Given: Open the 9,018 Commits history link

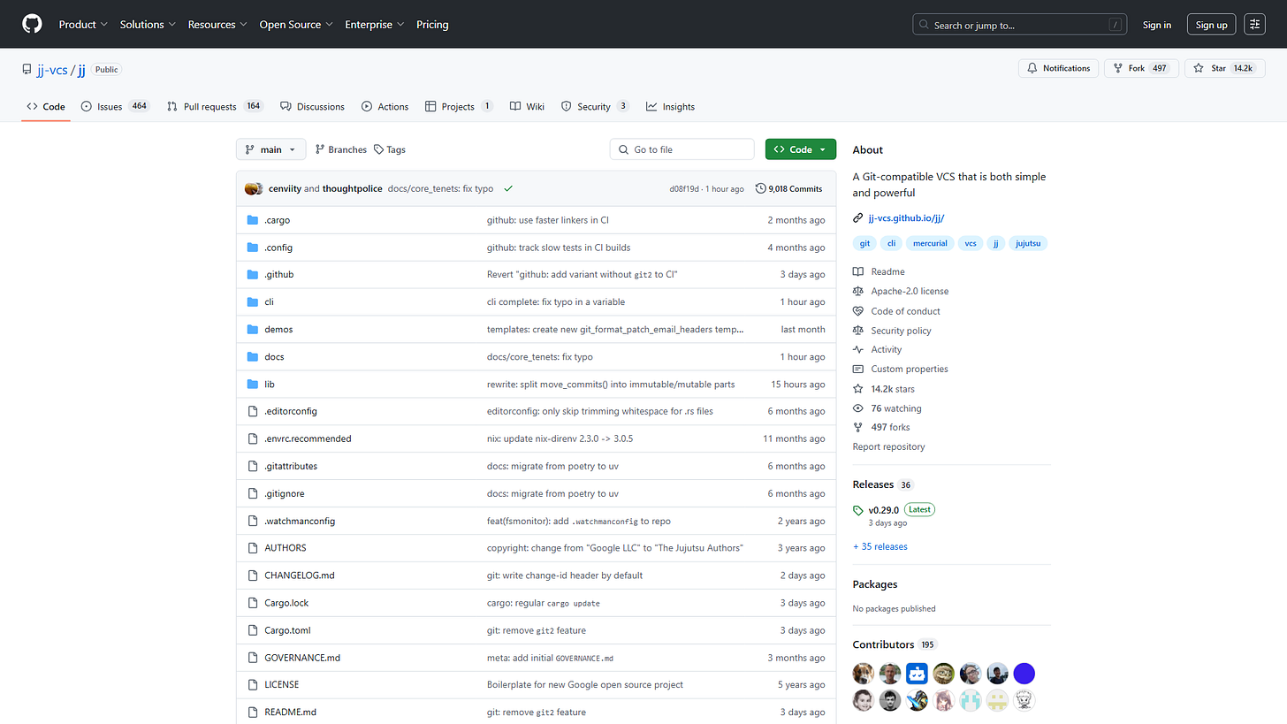Looking at the screenshot, I should (x=788, y=188).
